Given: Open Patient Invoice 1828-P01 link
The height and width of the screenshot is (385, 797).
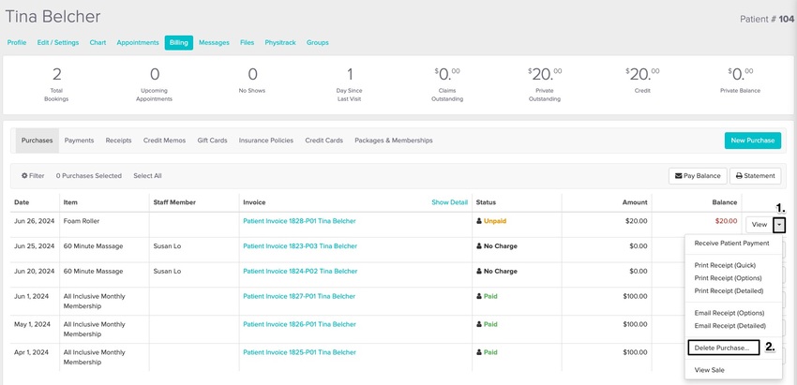Looking at the screenshot, I should point(299,221).
